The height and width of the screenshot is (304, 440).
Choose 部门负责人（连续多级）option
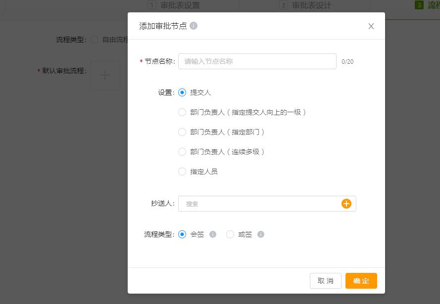[x=182, y=152]
